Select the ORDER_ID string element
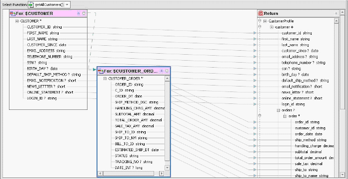This screenshot has width=348, height=179. coord(129,85)
